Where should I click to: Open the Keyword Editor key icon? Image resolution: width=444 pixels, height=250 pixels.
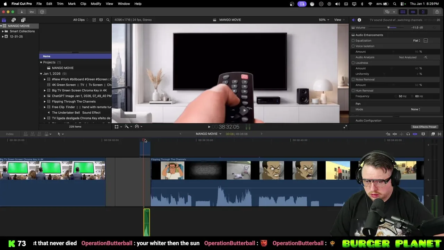pyautogui.click(x=32, y=12)
